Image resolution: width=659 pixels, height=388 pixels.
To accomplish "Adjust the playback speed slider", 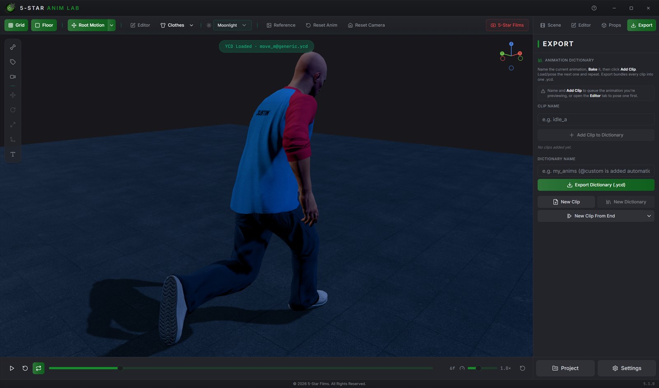I will pyautogui.click(x=482, y=368).
